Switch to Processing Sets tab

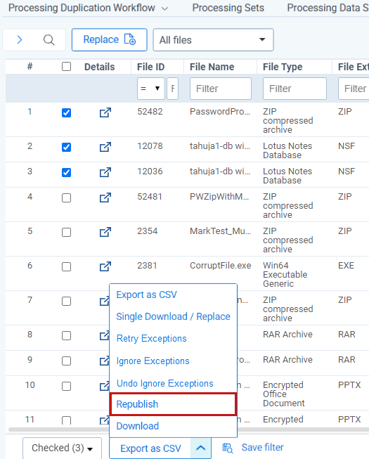228,8
